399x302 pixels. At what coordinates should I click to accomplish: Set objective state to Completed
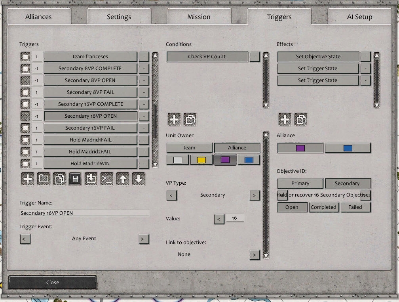tap(324, 207)
